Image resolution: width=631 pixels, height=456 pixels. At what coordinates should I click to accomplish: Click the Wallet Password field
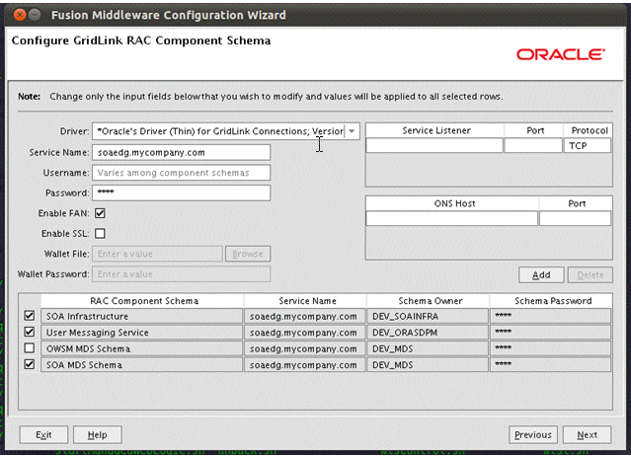(181, 274)
